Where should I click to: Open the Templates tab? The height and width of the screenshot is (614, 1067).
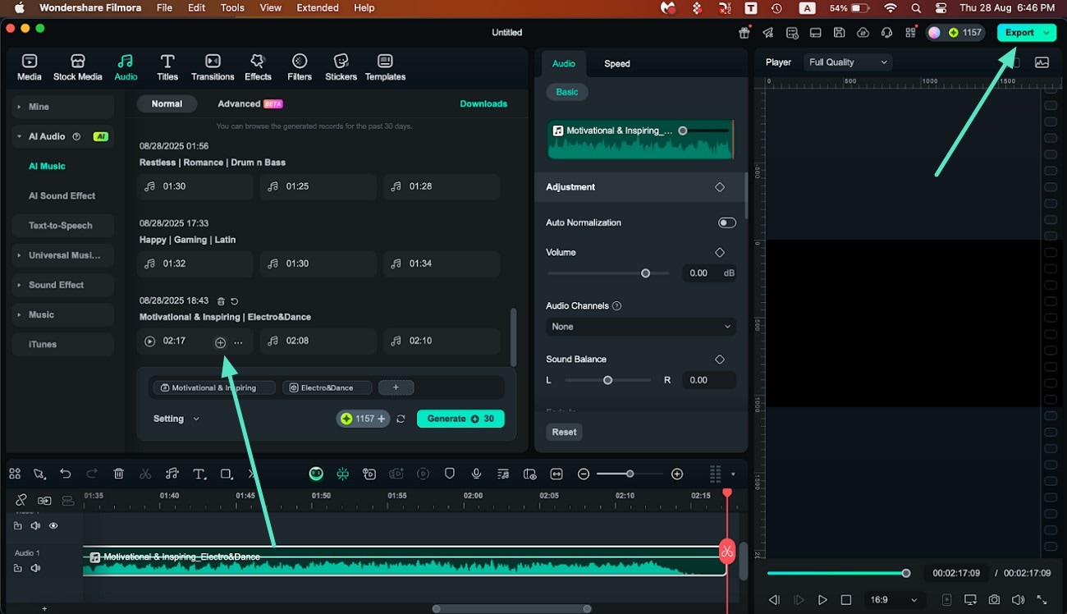coord(385,67)
